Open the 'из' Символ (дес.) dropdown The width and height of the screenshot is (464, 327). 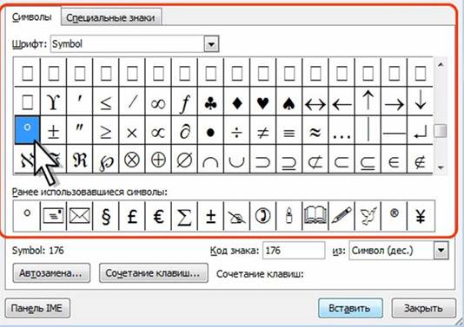point(441,251)
